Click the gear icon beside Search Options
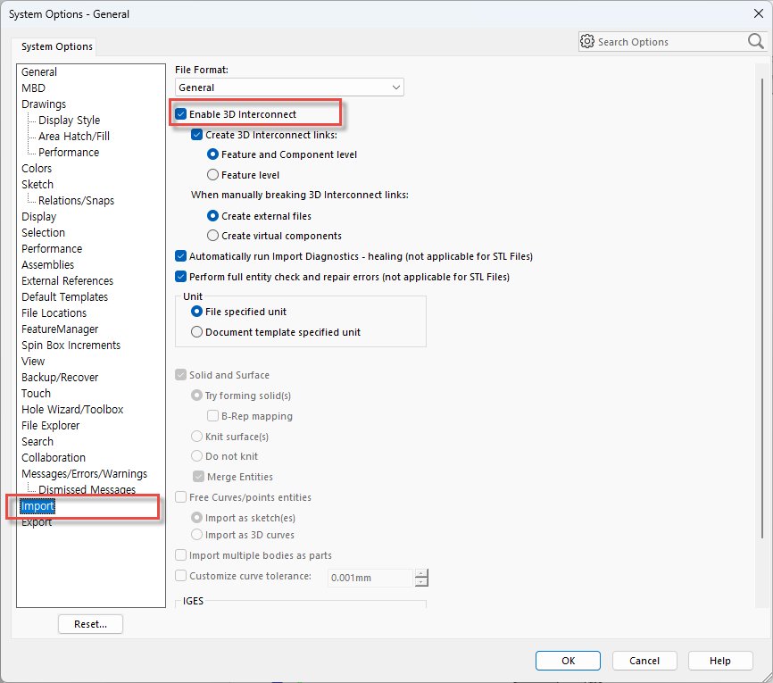Image resolution: width=773 pixels, height=683 pixels. coord(586,41)
